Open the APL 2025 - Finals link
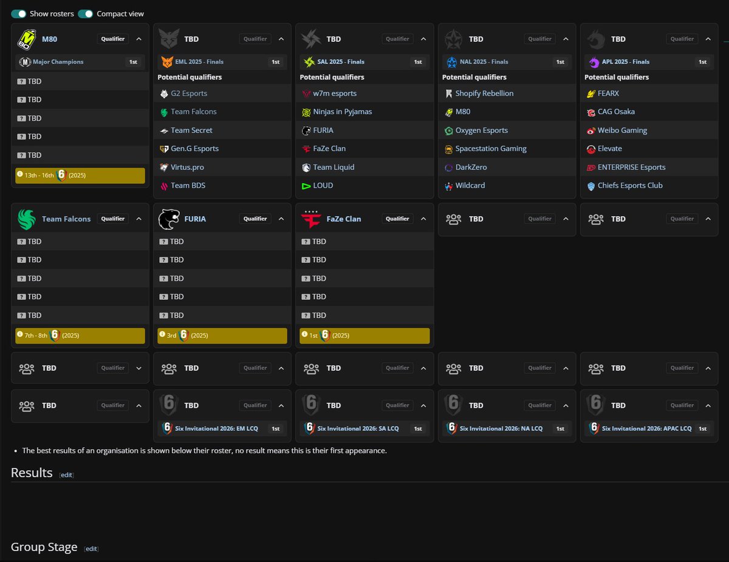The height and width of the screenshot is (562, 729). tap(626, 62)
